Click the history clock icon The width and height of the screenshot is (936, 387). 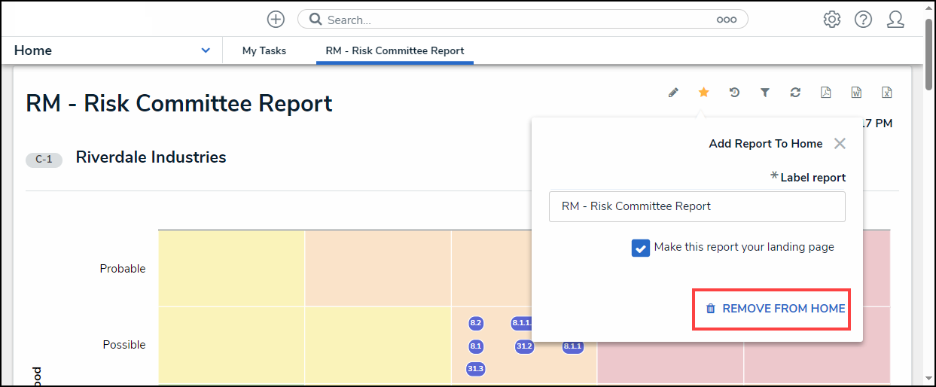(734, 93)
